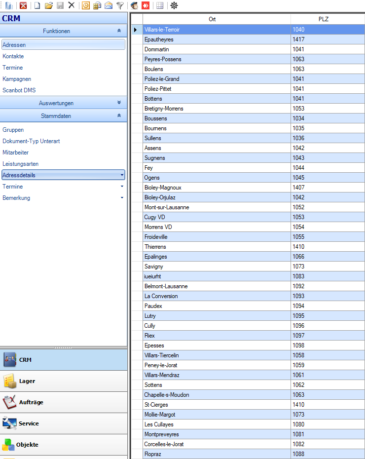The image size is (365, 459).
Task: Collapse the Funktionen section
Action: pos(119,31)
